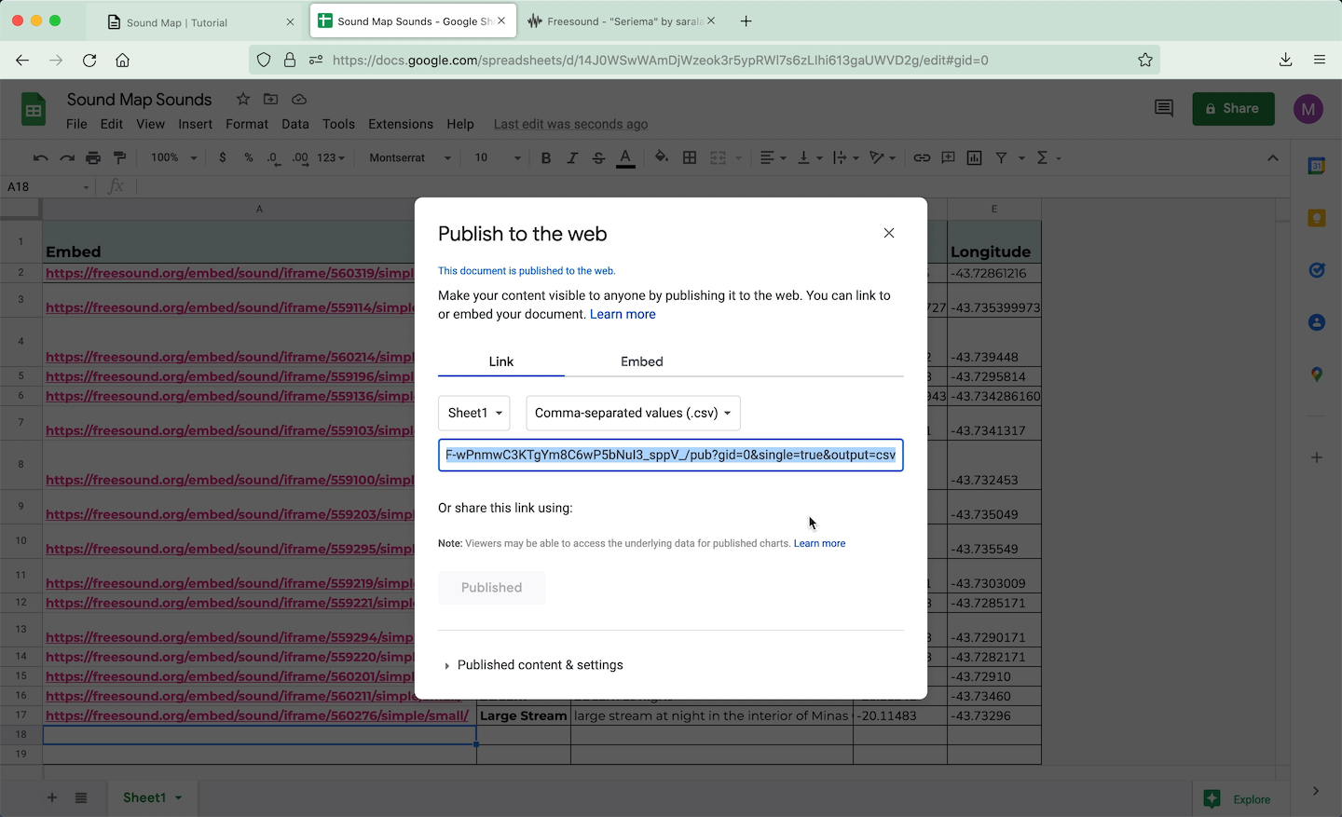Toggle italic text formatting
The height and width of the screenshot is (817, 1342).
(572, 158)
